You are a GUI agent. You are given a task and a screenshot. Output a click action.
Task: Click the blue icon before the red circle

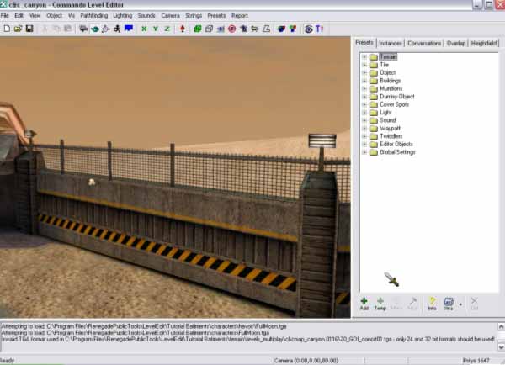point(221,29)
